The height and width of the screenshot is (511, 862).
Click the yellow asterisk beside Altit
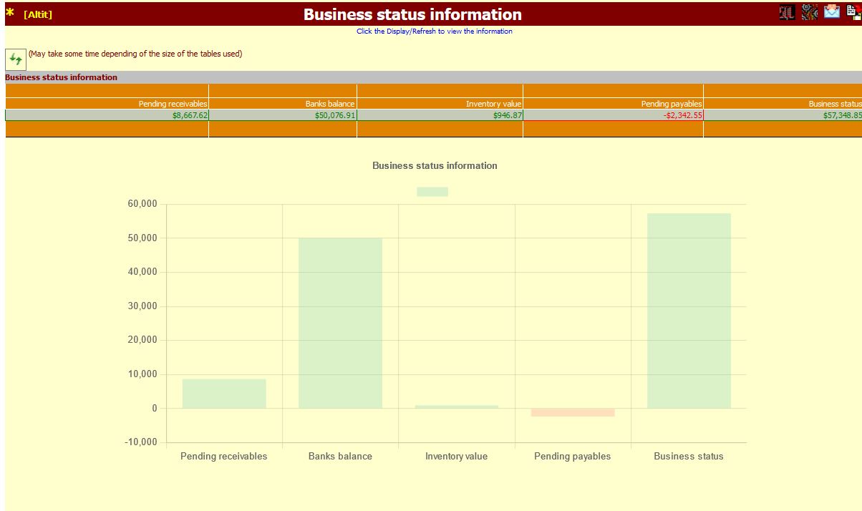[8, 12]
